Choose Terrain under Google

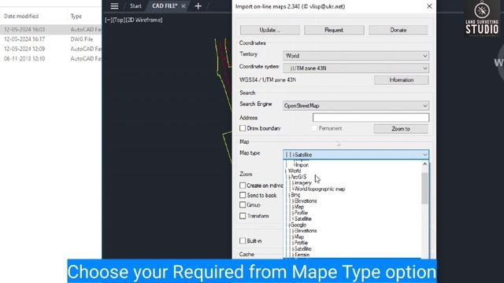(302, 255)
